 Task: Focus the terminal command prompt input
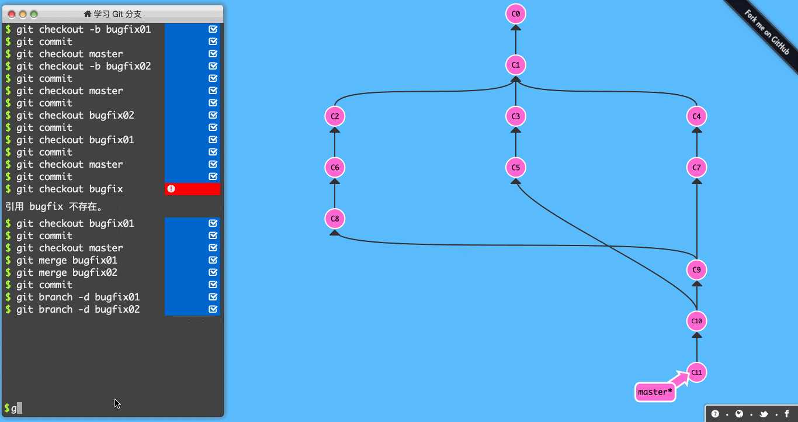(x=112, y=408)
